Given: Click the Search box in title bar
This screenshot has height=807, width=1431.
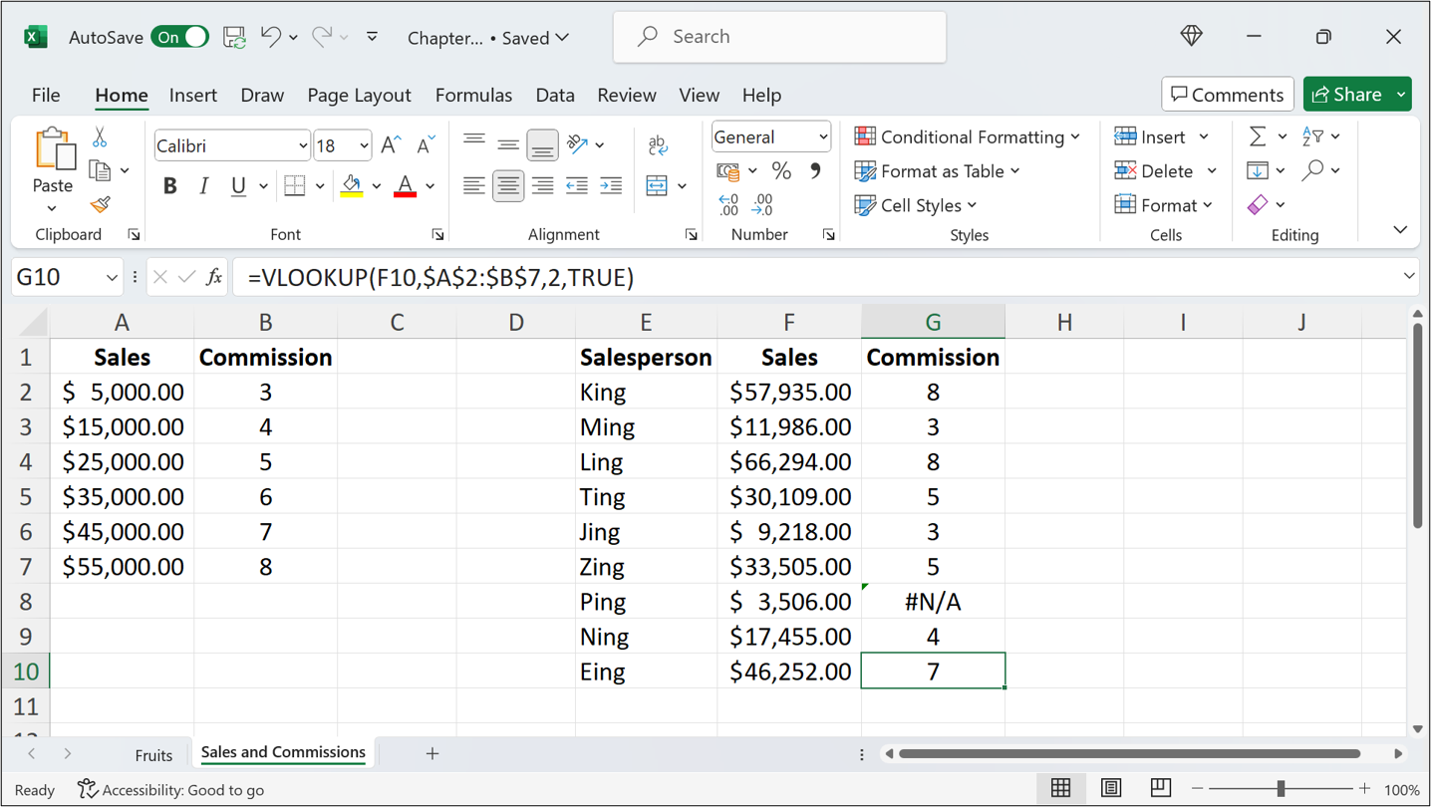Looking at the screenshot, I should point(779,37).
